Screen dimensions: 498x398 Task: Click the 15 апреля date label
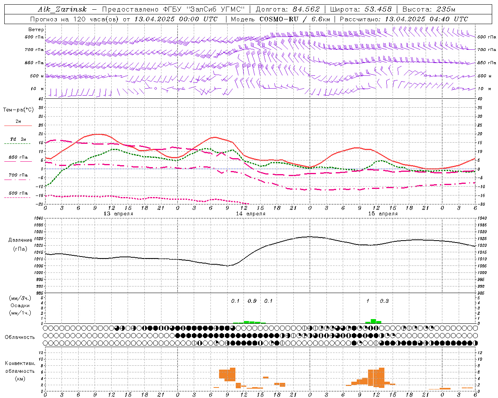coord(383,214)
